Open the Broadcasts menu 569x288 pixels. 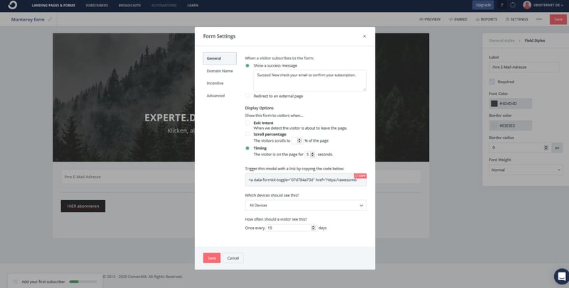point(129,6)
